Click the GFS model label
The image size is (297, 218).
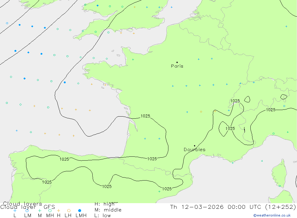pyautogui.click(x=49, y=207)
